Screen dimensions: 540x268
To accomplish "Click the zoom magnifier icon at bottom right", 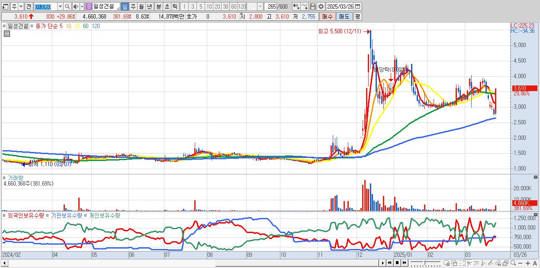I will [513, 263].
